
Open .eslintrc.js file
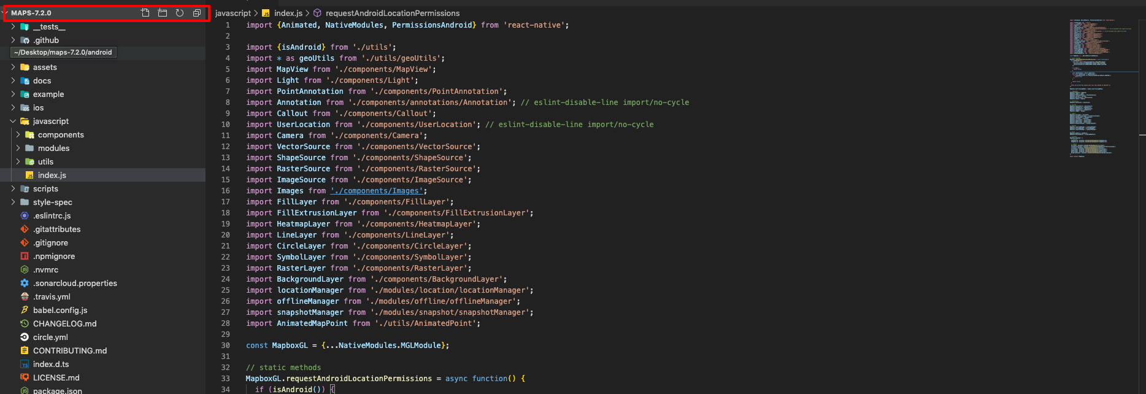(52, 216)
